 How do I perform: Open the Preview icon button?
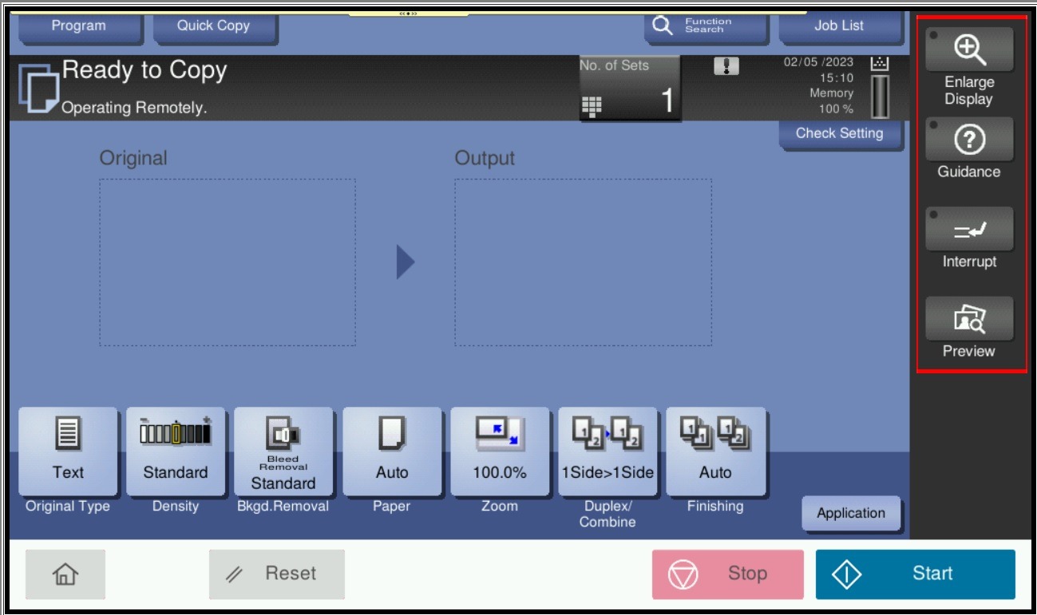tap(969, 319)
